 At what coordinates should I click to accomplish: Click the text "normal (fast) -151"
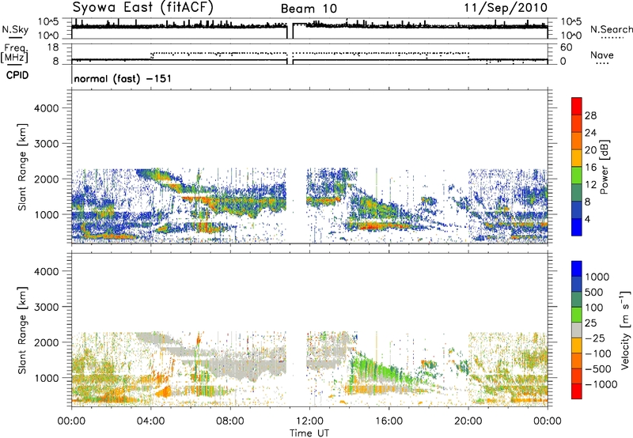click(x=123, y=78)
